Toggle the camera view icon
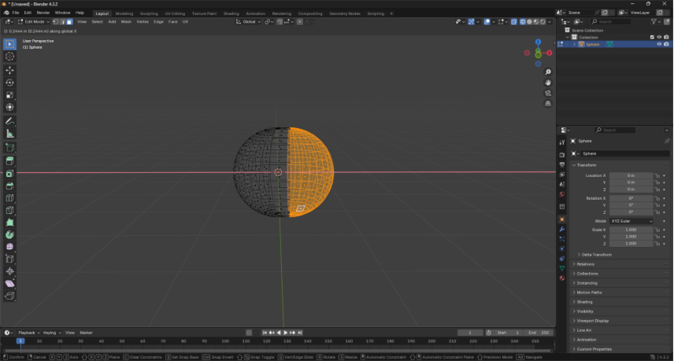This screenshot has width=674, height=361. point(548,93)
